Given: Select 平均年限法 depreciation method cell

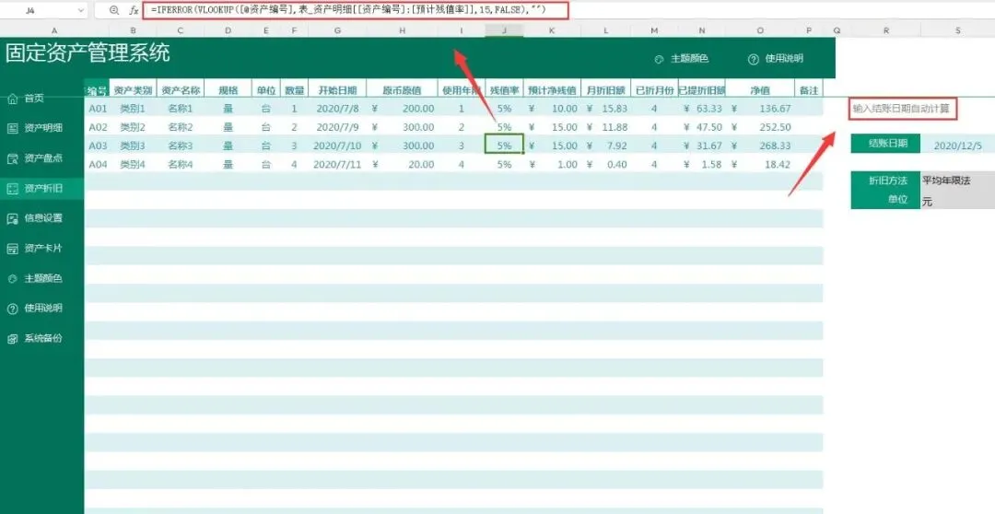Looking at the screenshot, I should [x=957, y=181].
